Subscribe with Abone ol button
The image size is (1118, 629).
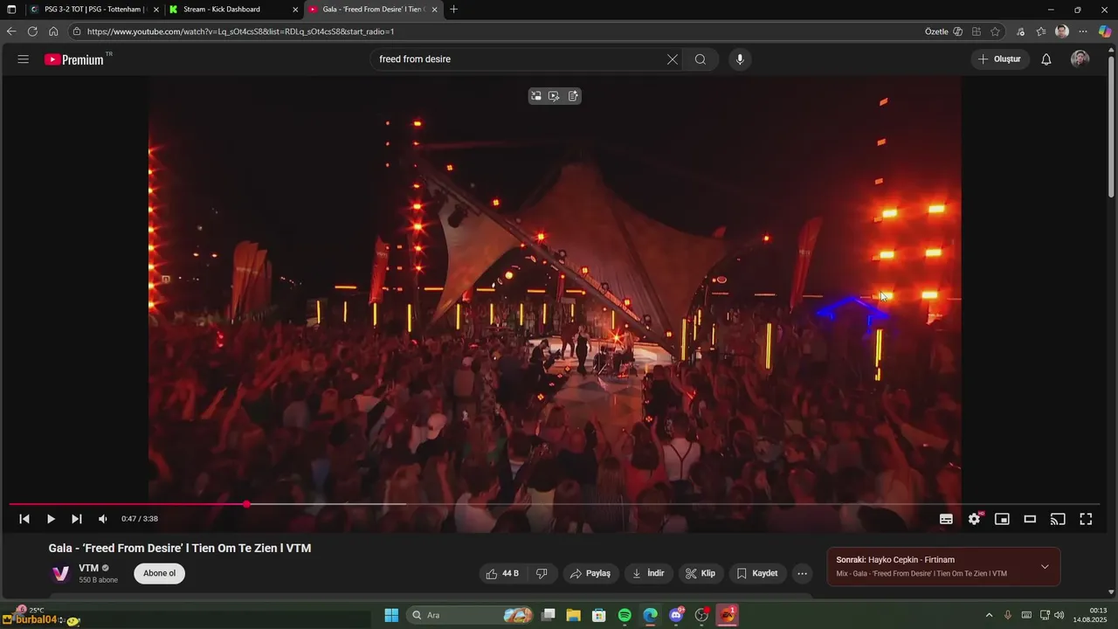pyautogui.click(x=159, y=574)
